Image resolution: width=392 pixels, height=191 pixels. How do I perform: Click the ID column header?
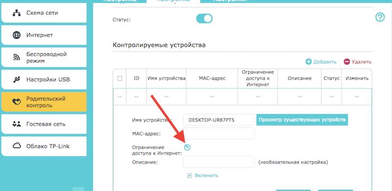(x=136, y=79)
